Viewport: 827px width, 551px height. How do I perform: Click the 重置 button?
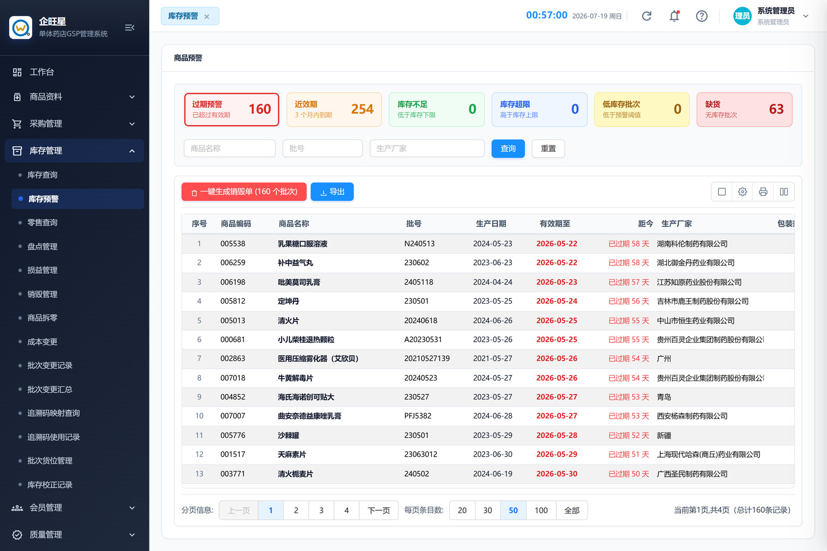(x=548, y=149)
